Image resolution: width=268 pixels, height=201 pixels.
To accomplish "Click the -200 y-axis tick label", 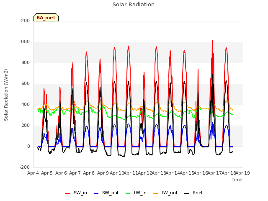I will (x=25, y=167).
